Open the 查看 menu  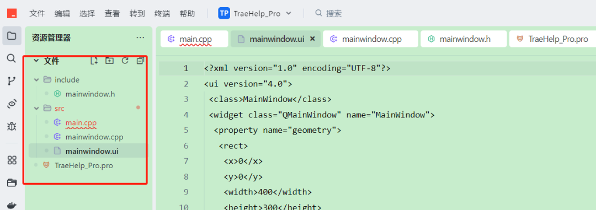coord(112,14)
